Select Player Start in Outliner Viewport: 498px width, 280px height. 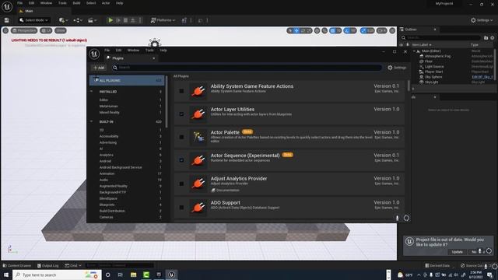pyautogui.click(x=434, y=72)
